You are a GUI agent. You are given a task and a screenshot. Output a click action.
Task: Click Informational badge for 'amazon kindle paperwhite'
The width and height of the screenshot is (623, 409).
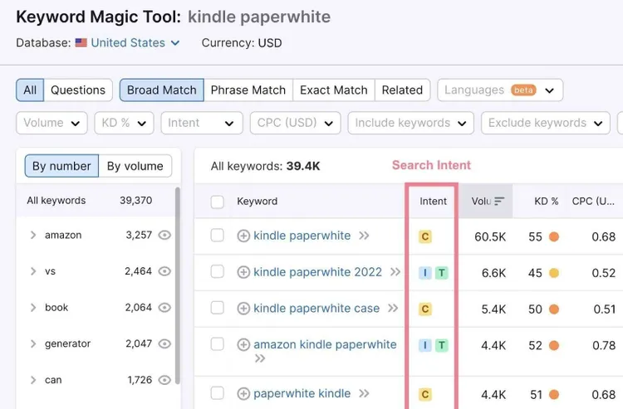tap(425, 345)
